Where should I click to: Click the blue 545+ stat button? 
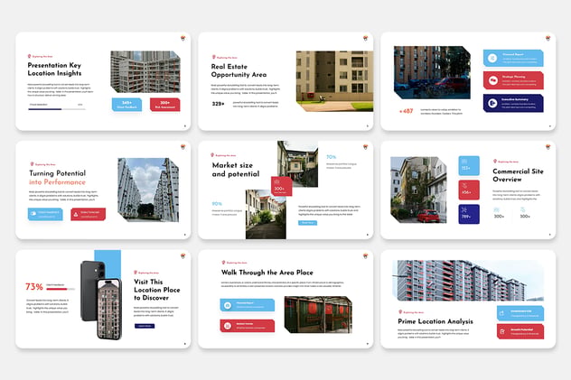(126, 105)
